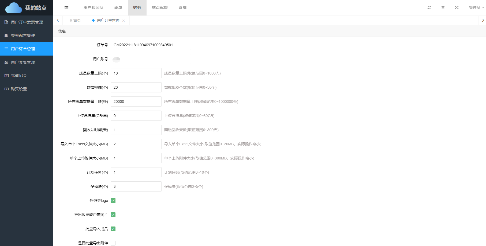Click the sidebar collapse menu icon

point(66,8)
